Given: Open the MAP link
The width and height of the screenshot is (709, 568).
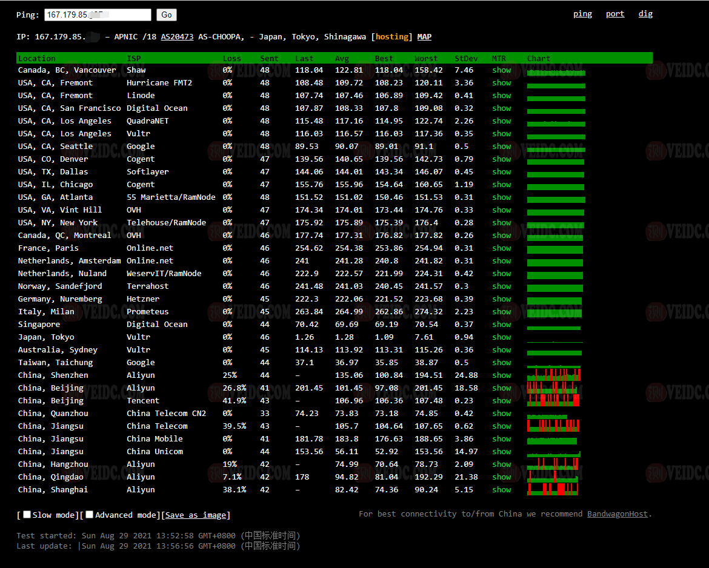Looking at the screenshot, I should 424,37.
